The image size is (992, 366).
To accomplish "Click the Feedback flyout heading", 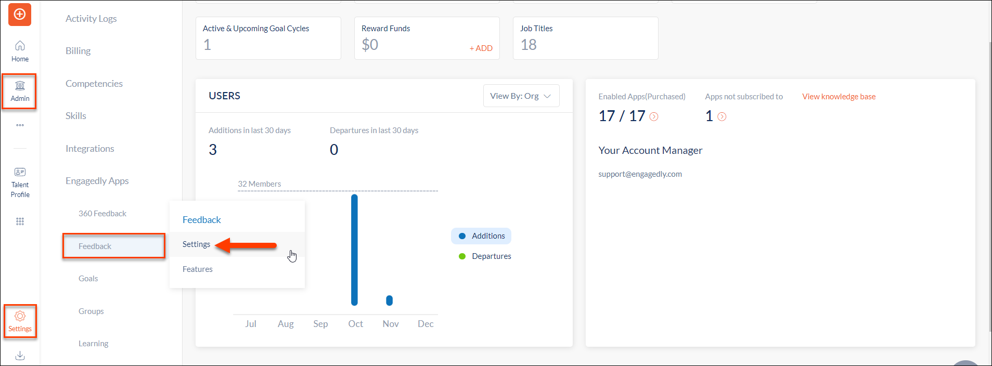I will [202, 220].
